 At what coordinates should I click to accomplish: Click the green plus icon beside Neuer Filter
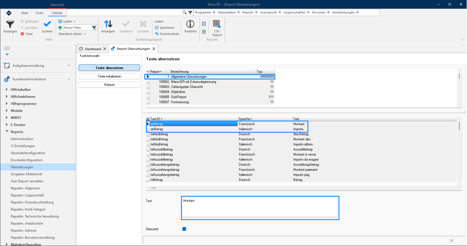pos(60,27)
